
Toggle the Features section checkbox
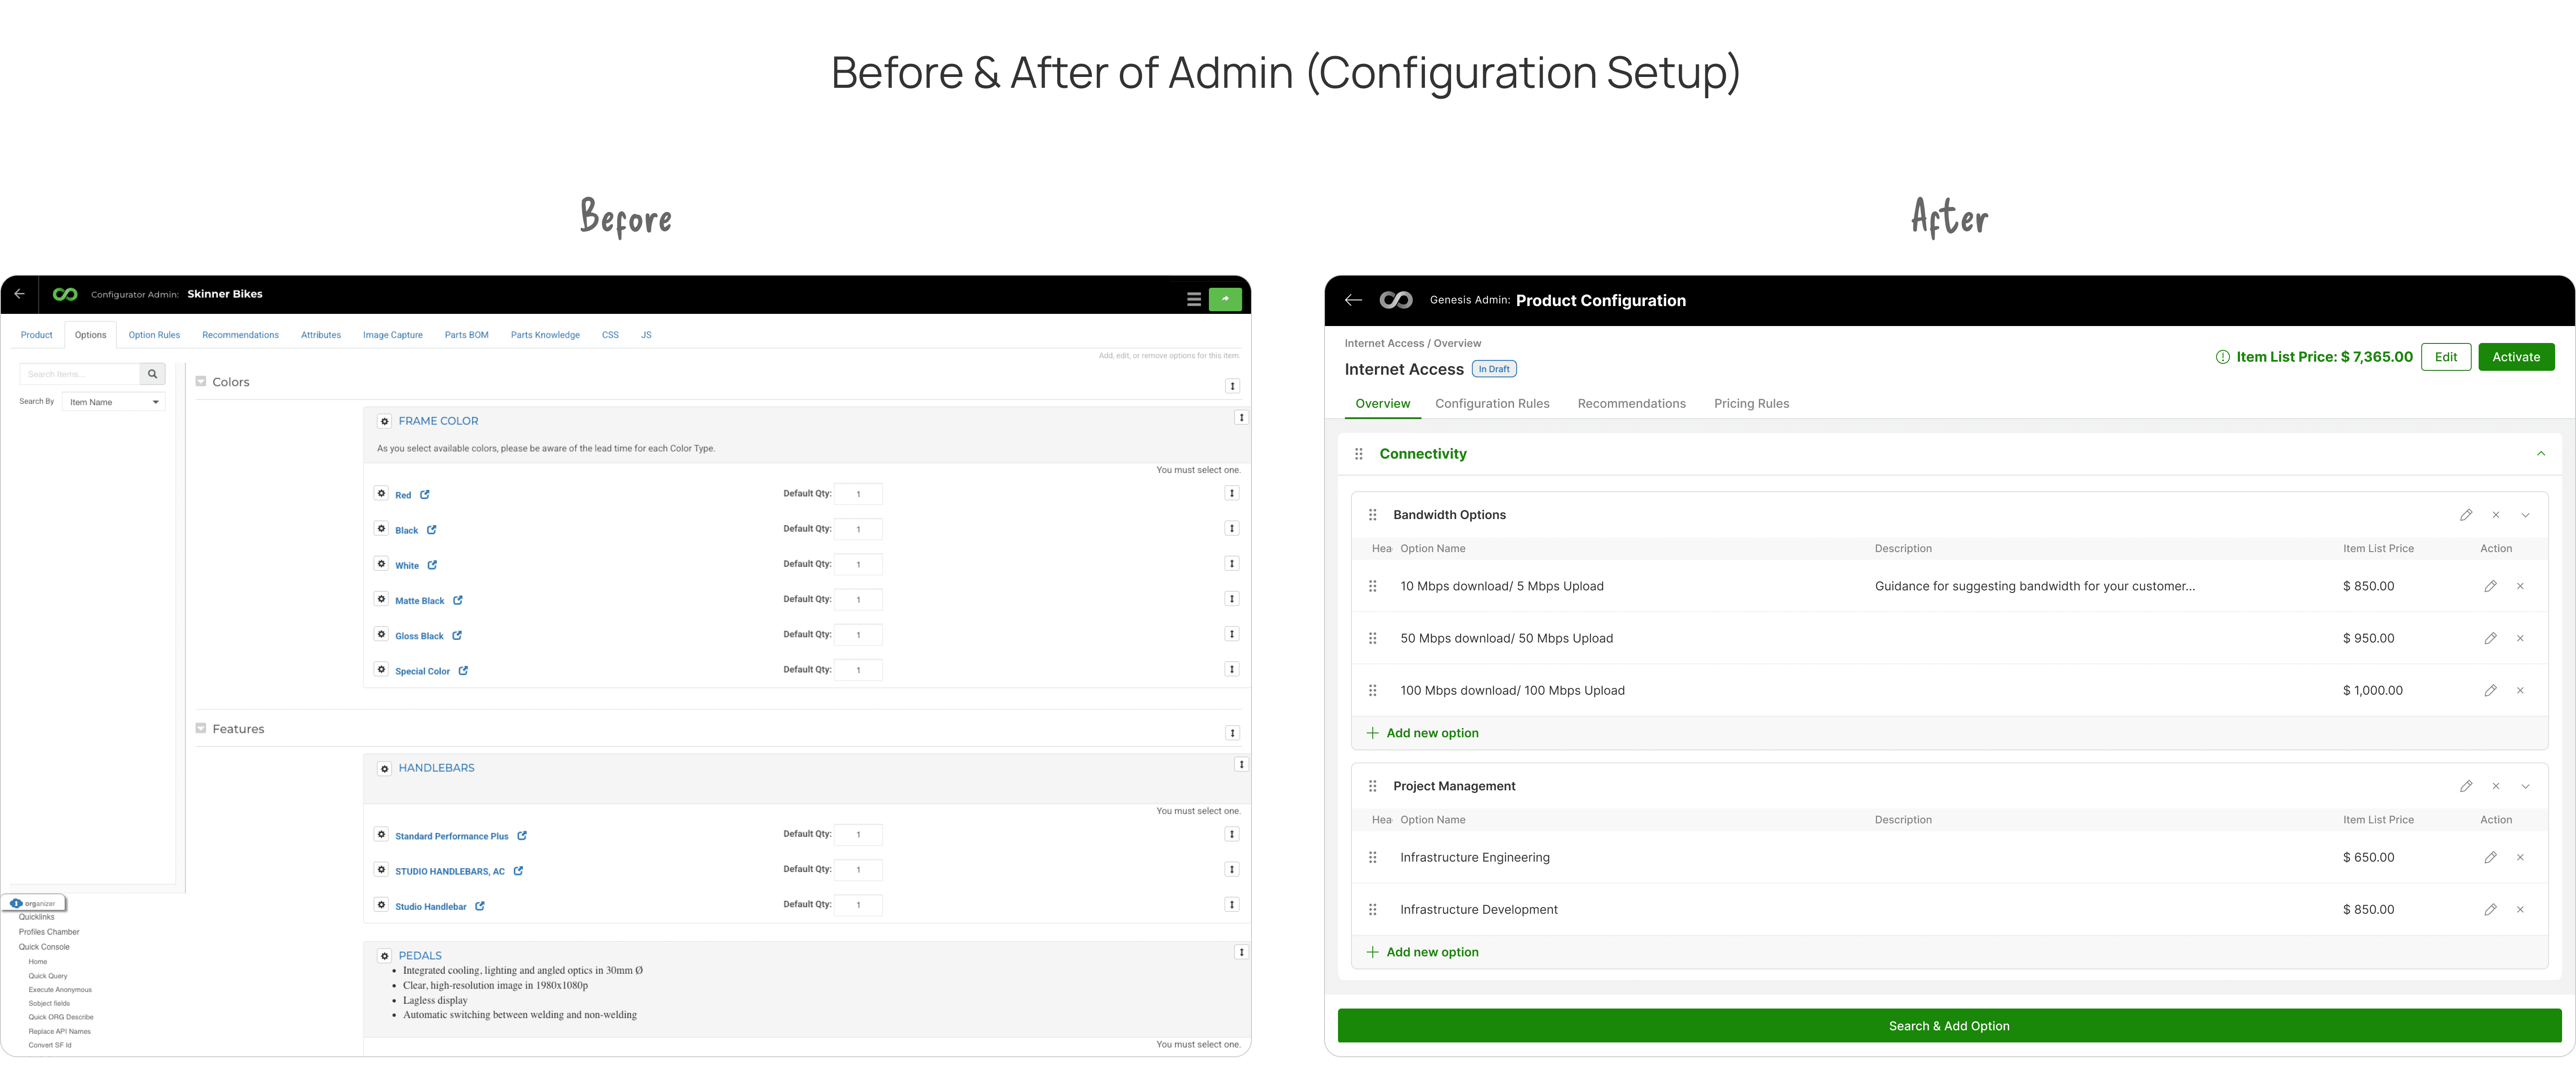click(201, 728)
